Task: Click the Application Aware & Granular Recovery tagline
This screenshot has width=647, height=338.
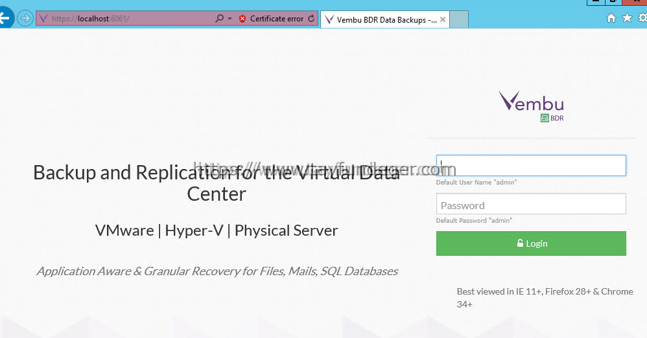Action: [x=217, y=271]
